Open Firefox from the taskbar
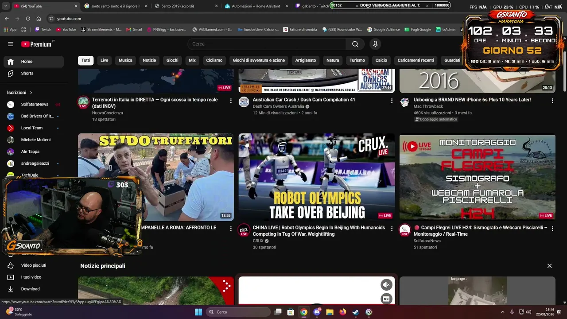This screenshot has width=567, height=319. coord(343,312)
